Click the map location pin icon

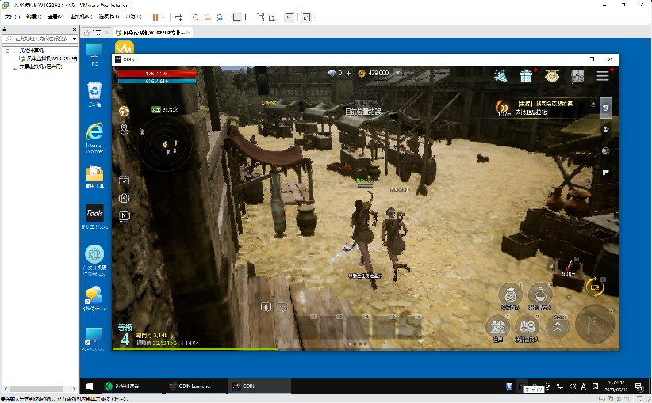click(x=124, y=129)
